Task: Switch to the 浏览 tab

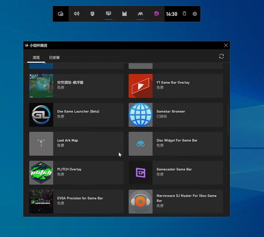Action: click(36, 57)
